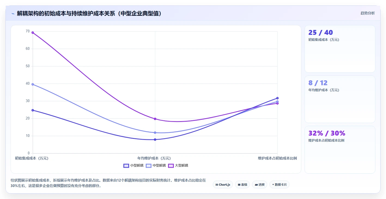The image size is (386, 199).
Task: Click the 初始集成成本（万元） card label
Action: click(x=324, y=40)
